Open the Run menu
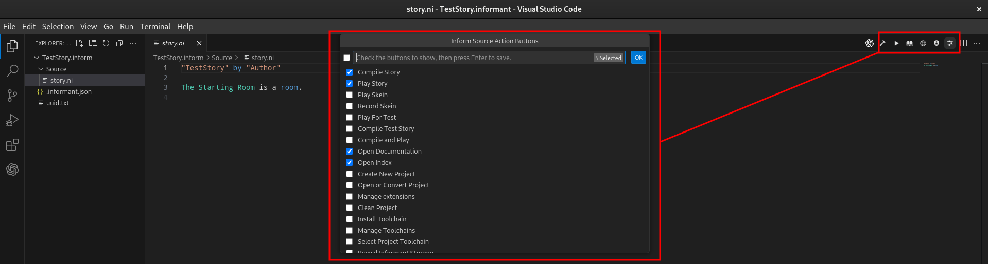 [x=127, y=27]
